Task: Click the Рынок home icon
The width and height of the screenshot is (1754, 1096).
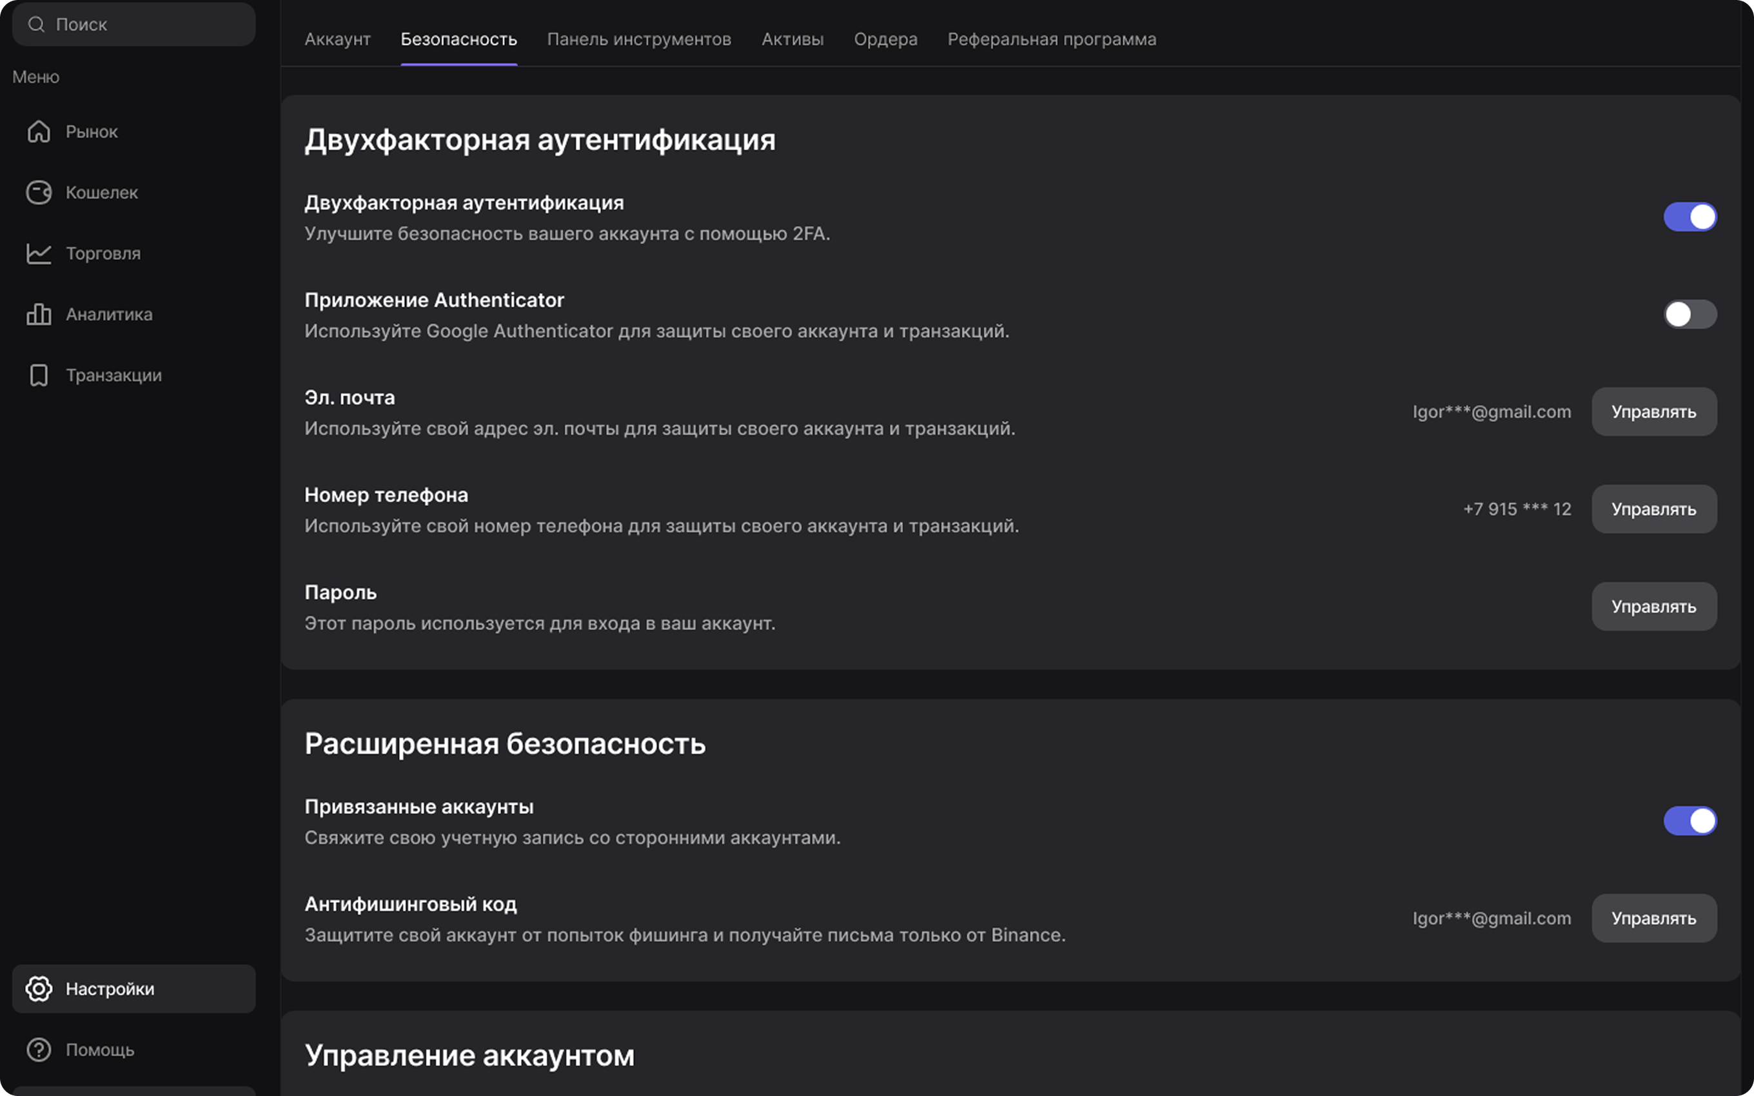Action: [39, 132]
